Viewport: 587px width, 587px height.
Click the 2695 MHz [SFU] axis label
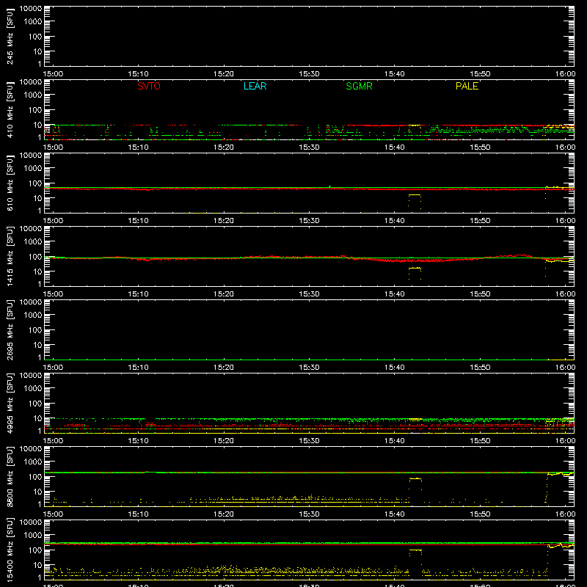[10, 329]
